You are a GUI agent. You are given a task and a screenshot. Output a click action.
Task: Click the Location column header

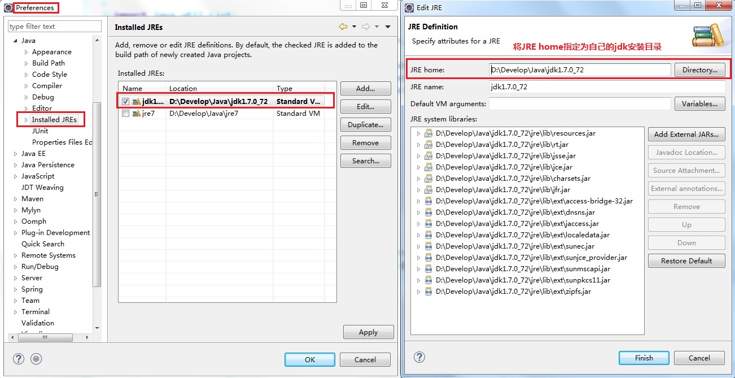(218, 89)
